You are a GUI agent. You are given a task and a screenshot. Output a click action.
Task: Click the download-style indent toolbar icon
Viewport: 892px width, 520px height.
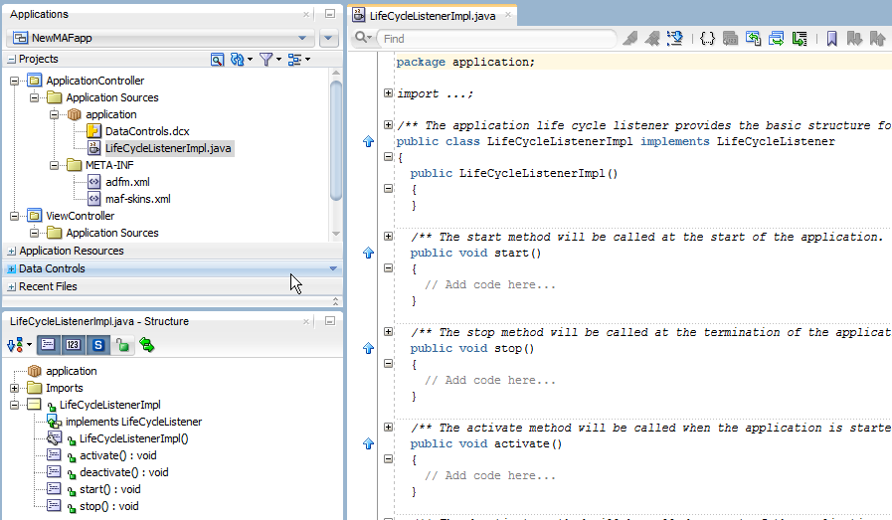tap(674, 39)
